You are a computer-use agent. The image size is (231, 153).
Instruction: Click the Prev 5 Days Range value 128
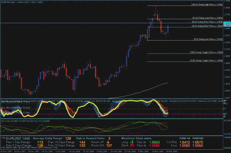pos(40,146)
